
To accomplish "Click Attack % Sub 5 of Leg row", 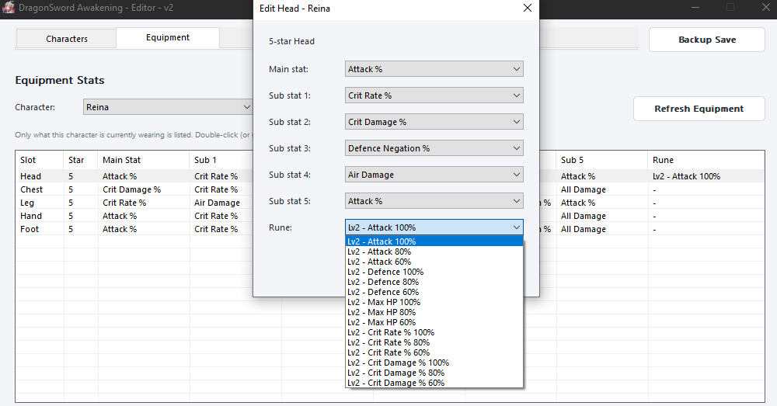I will tap(578, 203).
